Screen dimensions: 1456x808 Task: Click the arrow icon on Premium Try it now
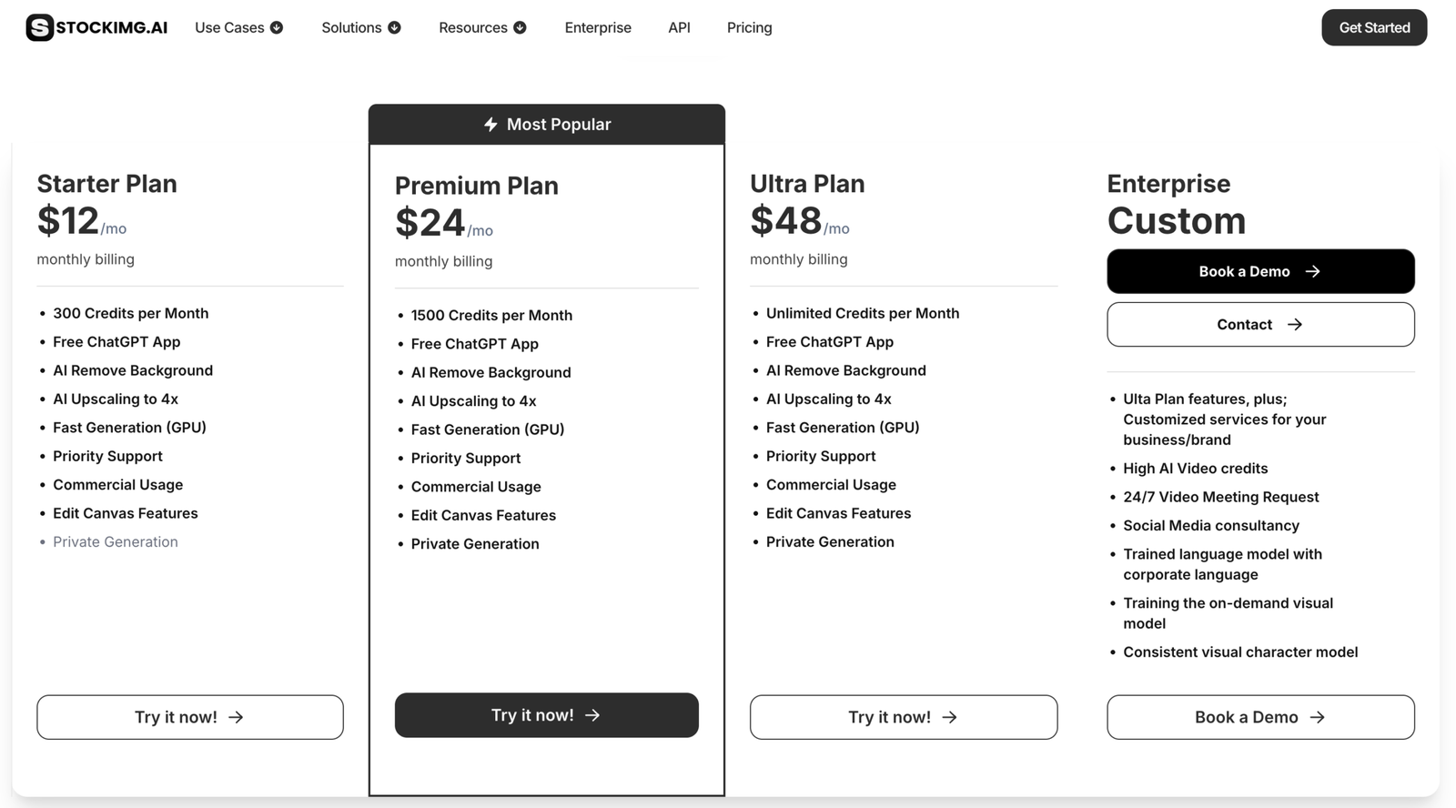(592, 715)
